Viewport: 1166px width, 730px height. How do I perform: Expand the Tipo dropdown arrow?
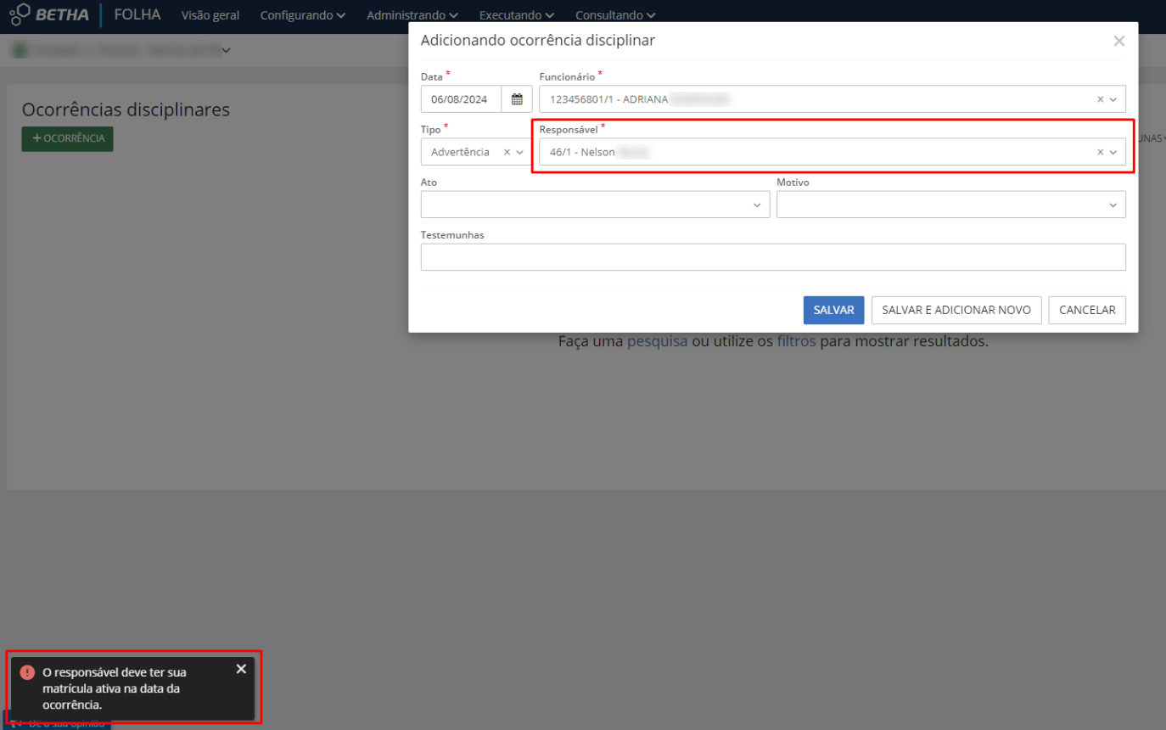[520, 152]
